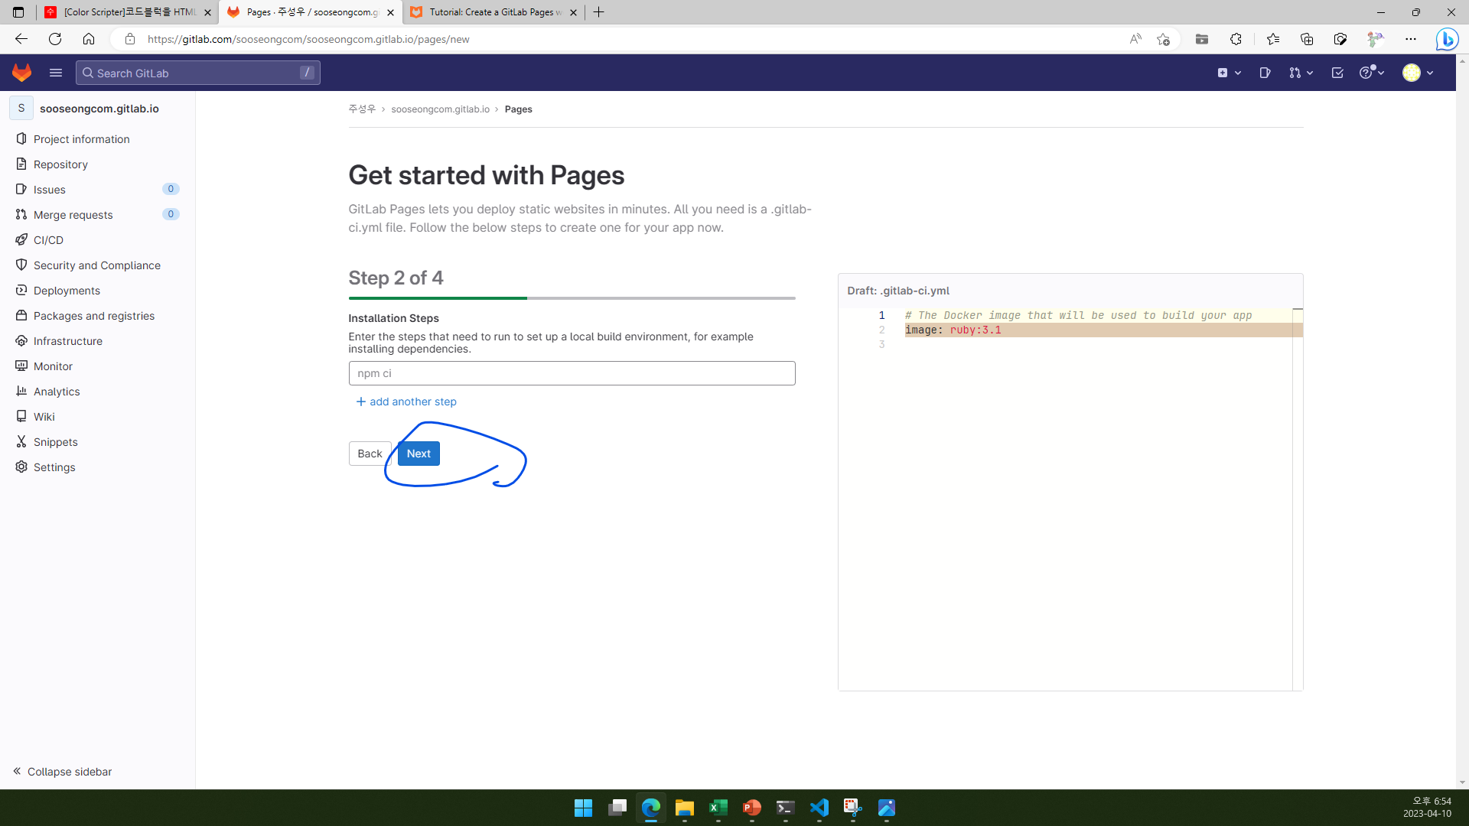The width and height of the screenshot is (1469, 826).
Task: Select the npm ci input field
Action: [x=572, y=372]
